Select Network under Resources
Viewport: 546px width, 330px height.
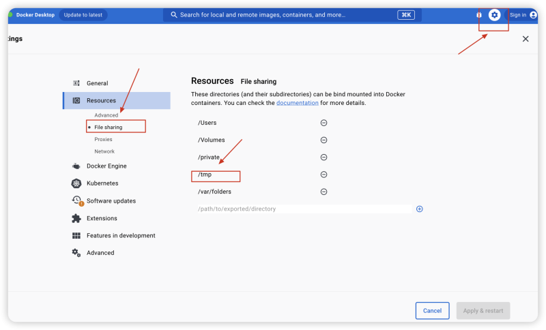click(104, 151)
